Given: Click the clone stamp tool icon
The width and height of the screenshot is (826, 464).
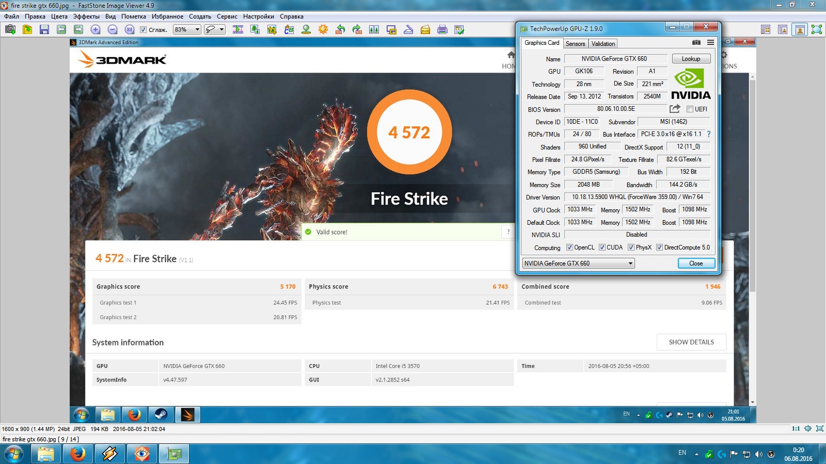Looking at the screenshot, I should click(x=306, y=29).
